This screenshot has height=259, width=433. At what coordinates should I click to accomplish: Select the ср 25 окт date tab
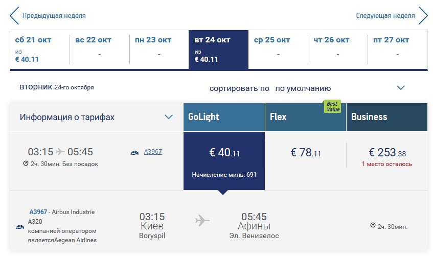click(278, 49)
